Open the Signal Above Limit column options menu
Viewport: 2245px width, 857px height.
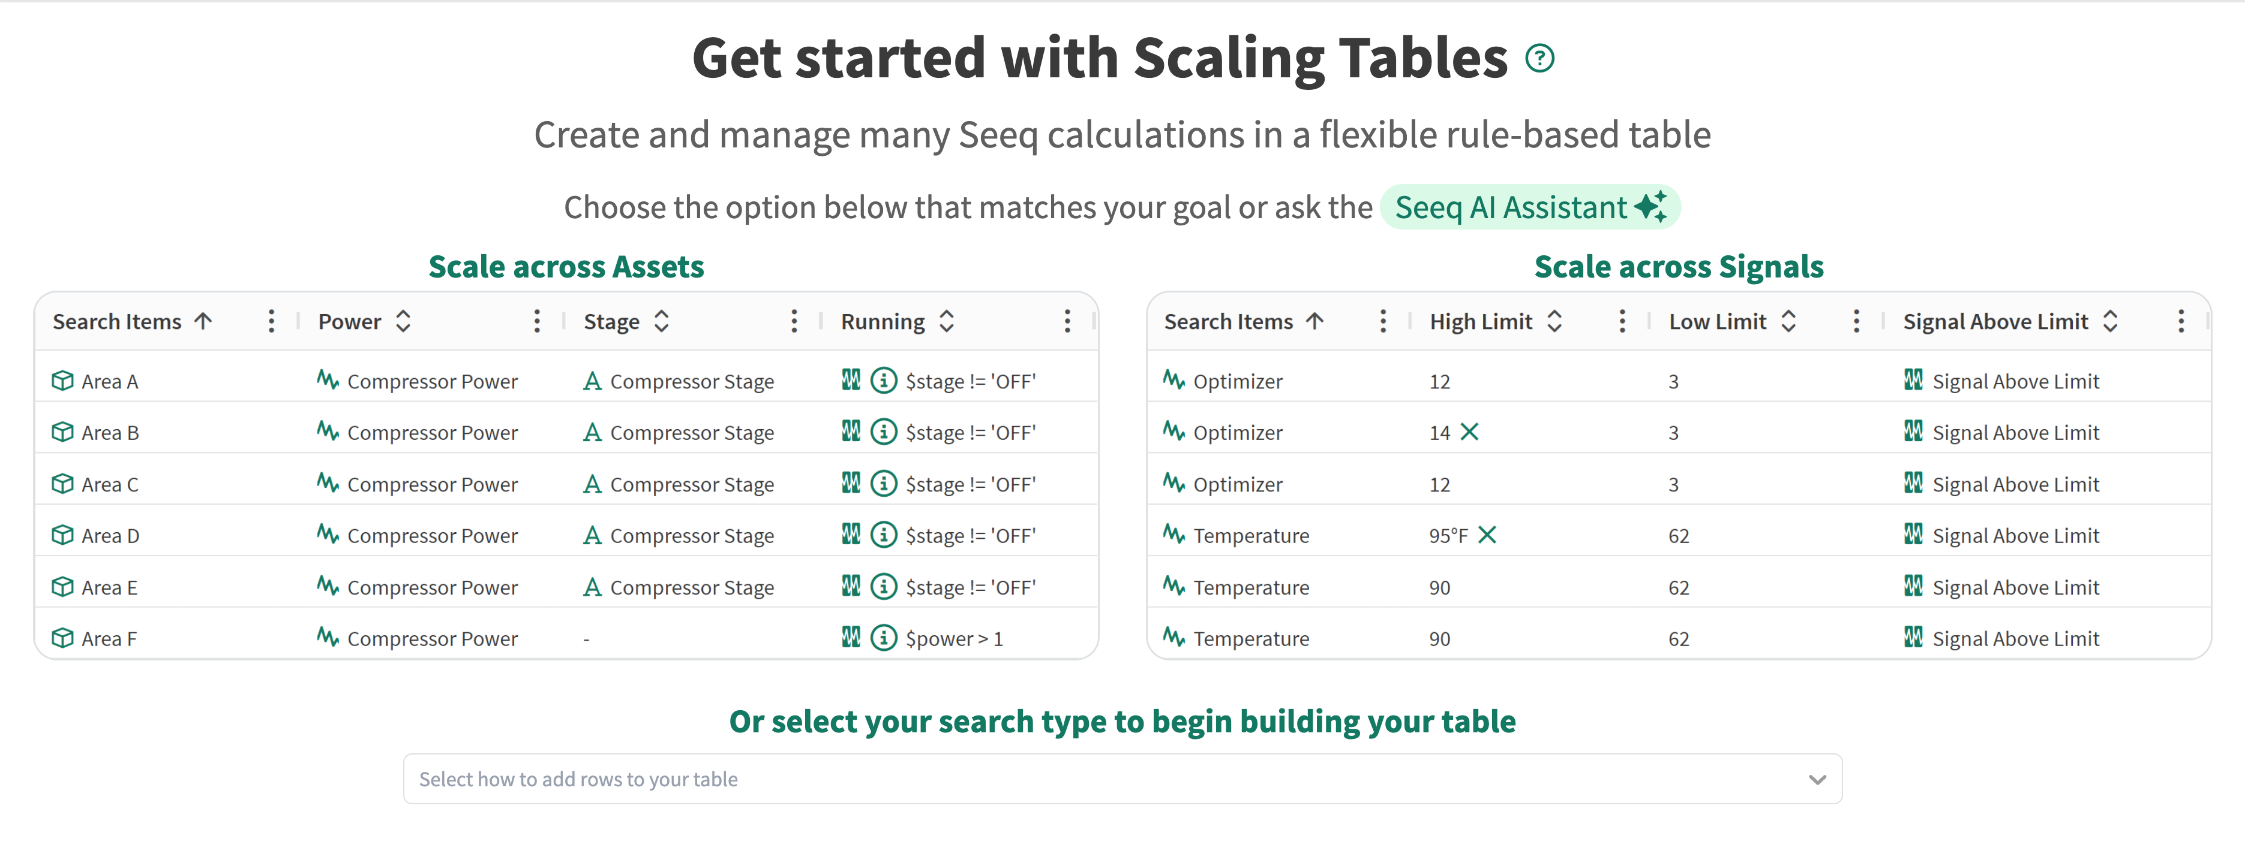(x=2181, y=321)
